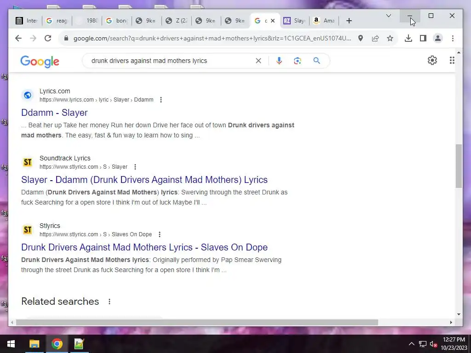Clear the Google search box

[x=258, y=61]
